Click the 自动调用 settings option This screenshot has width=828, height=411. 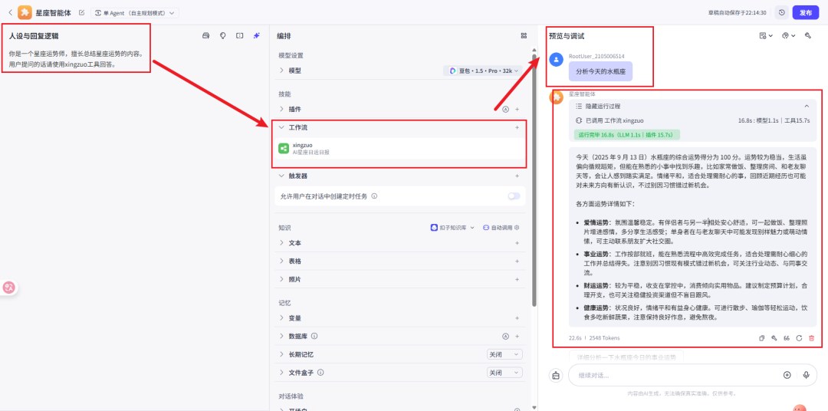[501, 228]
